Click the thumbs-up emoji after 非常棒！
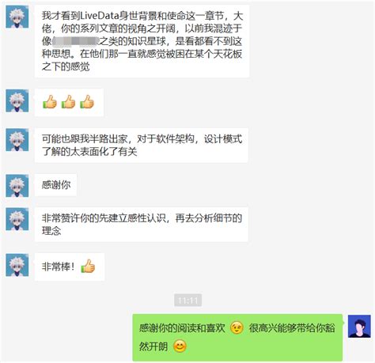This screenshot has width=375, height=363. pyautogui.click(x=88, y=266)
